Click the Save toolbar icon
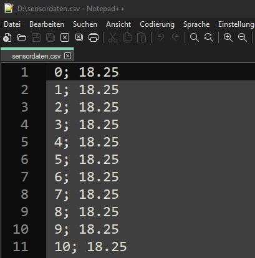Image resolution: width=255 pixels, height=258 pixels. coord(36,37)
